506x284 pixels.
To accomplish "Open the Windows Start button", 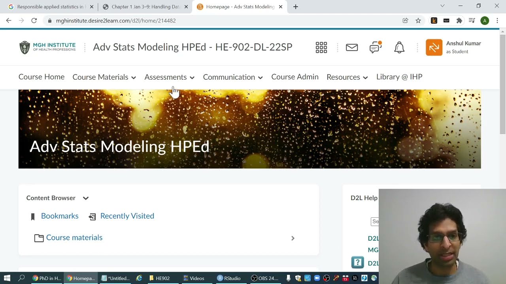I will click(7, 278).
